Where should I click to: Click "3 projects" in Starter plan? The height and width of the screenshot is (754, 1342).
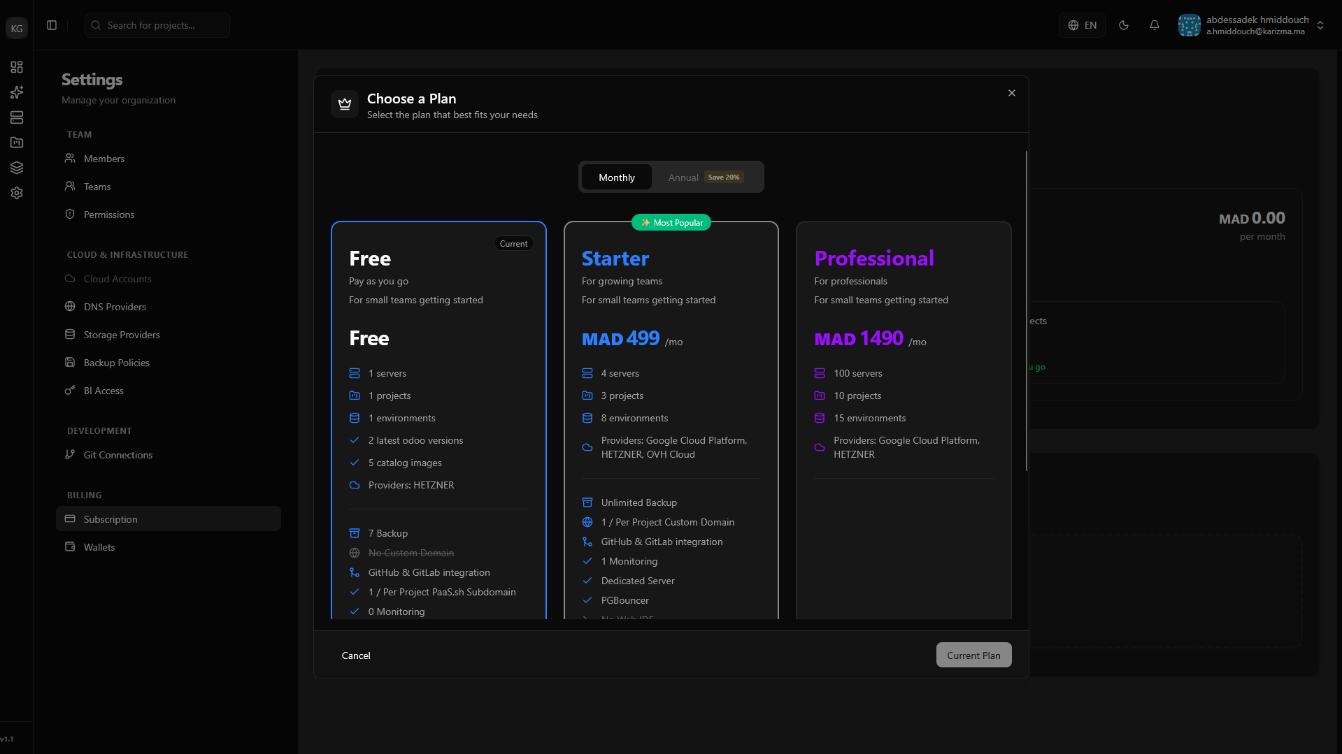[x=622, y=396]
